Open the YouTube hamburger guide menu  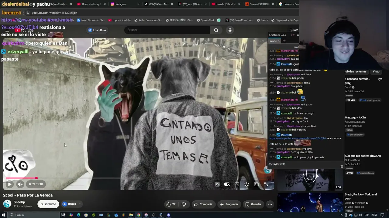(7, 30)
